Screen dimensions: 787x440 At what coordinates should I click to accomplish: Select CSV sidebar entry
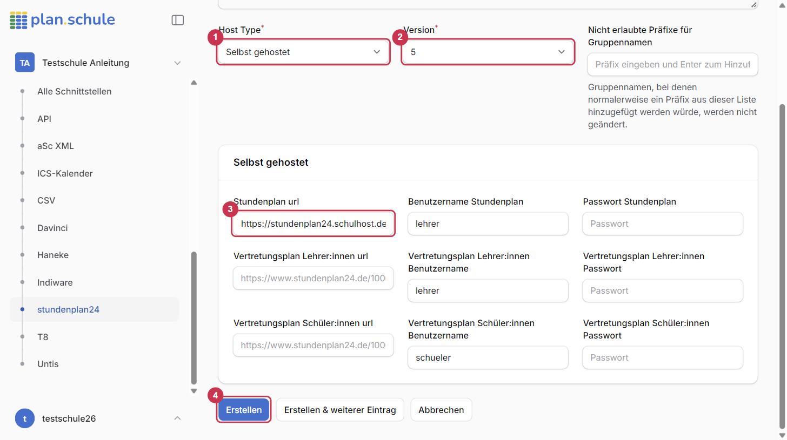point(46,200)
